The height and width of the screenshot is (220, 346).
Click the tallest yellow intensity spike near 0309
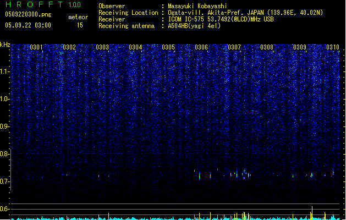(312, 213)
